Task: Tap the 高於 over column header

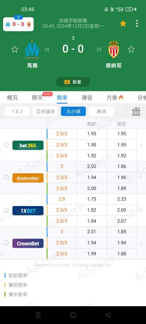Action: 91,124
